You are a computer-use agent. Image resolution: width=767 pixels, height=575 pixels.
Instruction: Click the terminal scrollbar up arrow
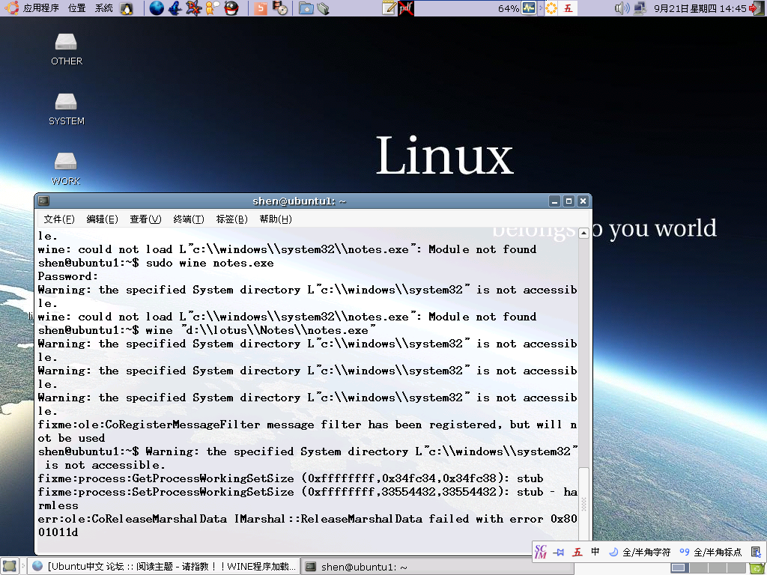(583, 234)
